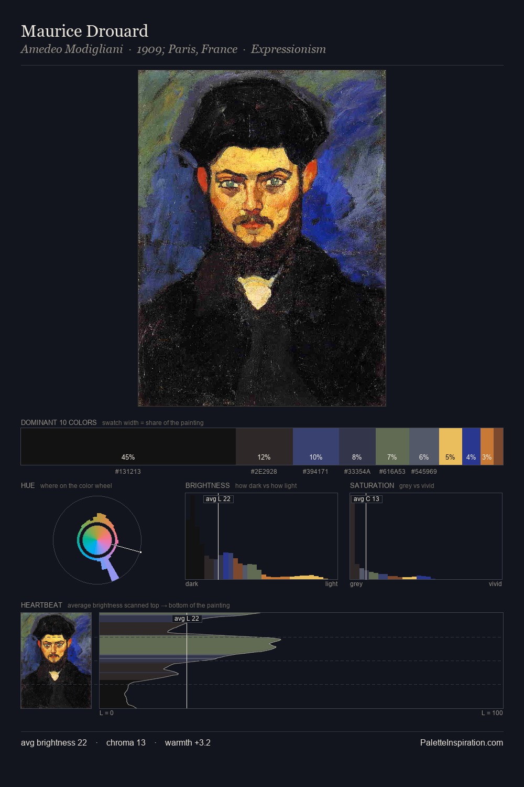
Task: Click the artist name 'Amedeo Modigliani'
Action: pos(72,49)
